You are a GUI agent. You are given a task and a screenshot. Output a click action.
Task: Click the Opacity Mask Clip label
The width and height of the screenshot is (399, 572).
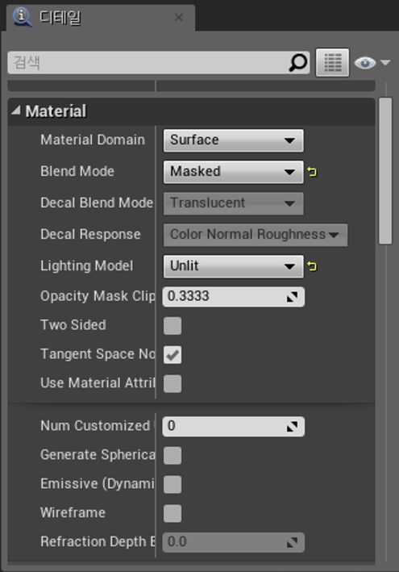tap(98, 296)
